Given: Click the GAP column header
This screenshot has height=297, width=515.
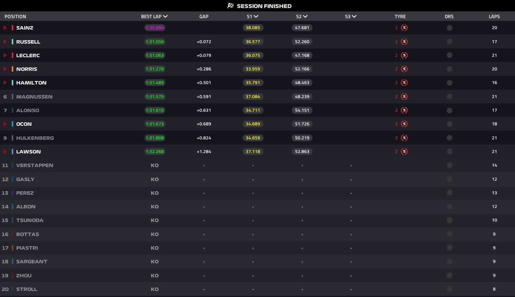Looking at the screenshot, I should point(204,17).
